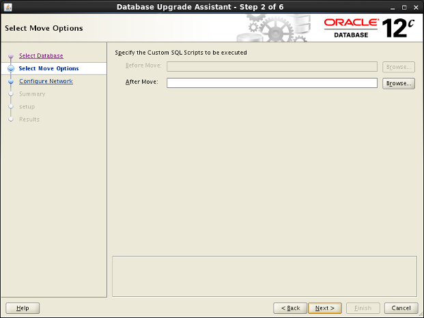This screenshot has width=424, height=318.
Task: Click the Before Move script field
Action: [x=272, y=67]
